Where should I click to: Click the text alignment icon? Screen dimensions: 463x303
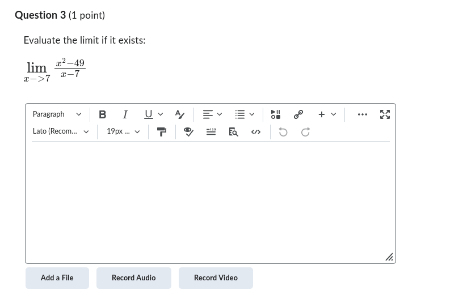tap(208, 114)
